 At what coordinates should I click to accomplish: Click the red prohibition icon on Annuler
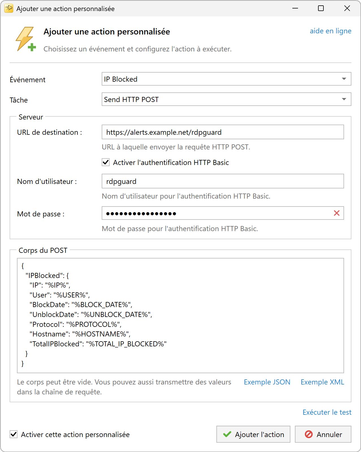pos(309,434)
